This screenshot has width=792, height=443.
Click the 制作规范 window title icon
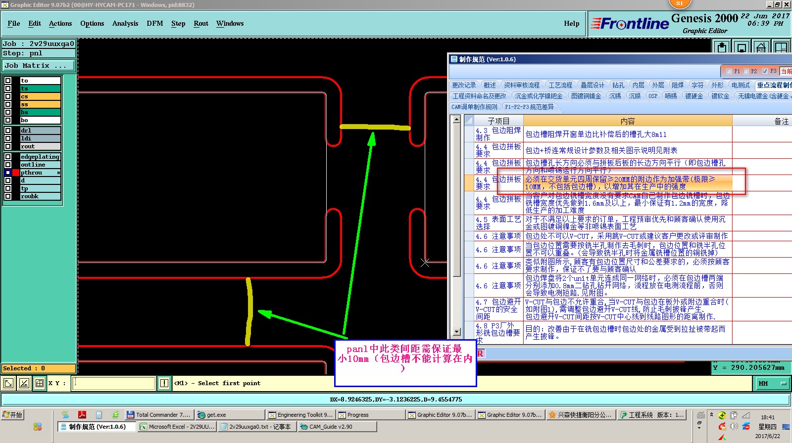pyautogui.click(x=454, y=59)
